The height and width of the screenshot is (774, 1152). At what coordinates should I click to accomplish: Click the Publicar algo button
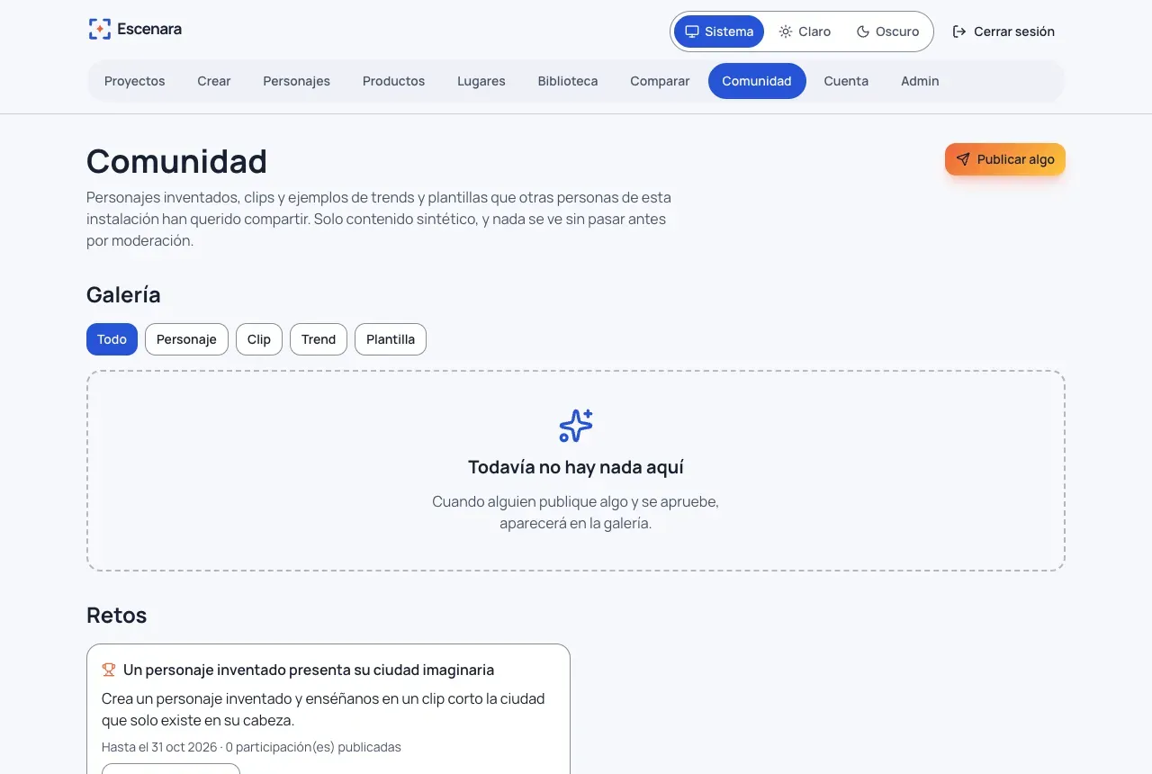click(x=1005, y=159)
